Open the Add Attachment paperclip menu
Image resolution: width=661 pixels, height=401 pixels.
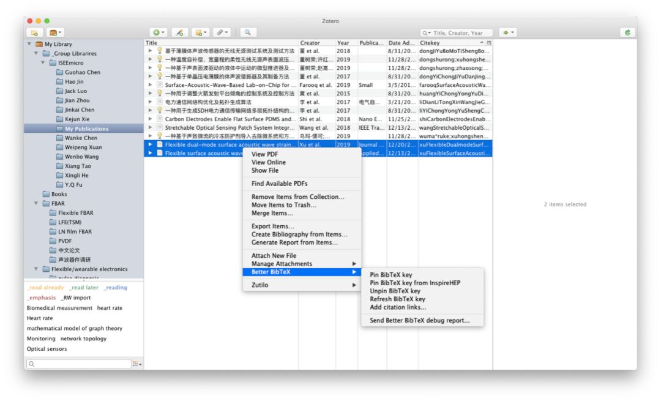click(x=222, y=32)
